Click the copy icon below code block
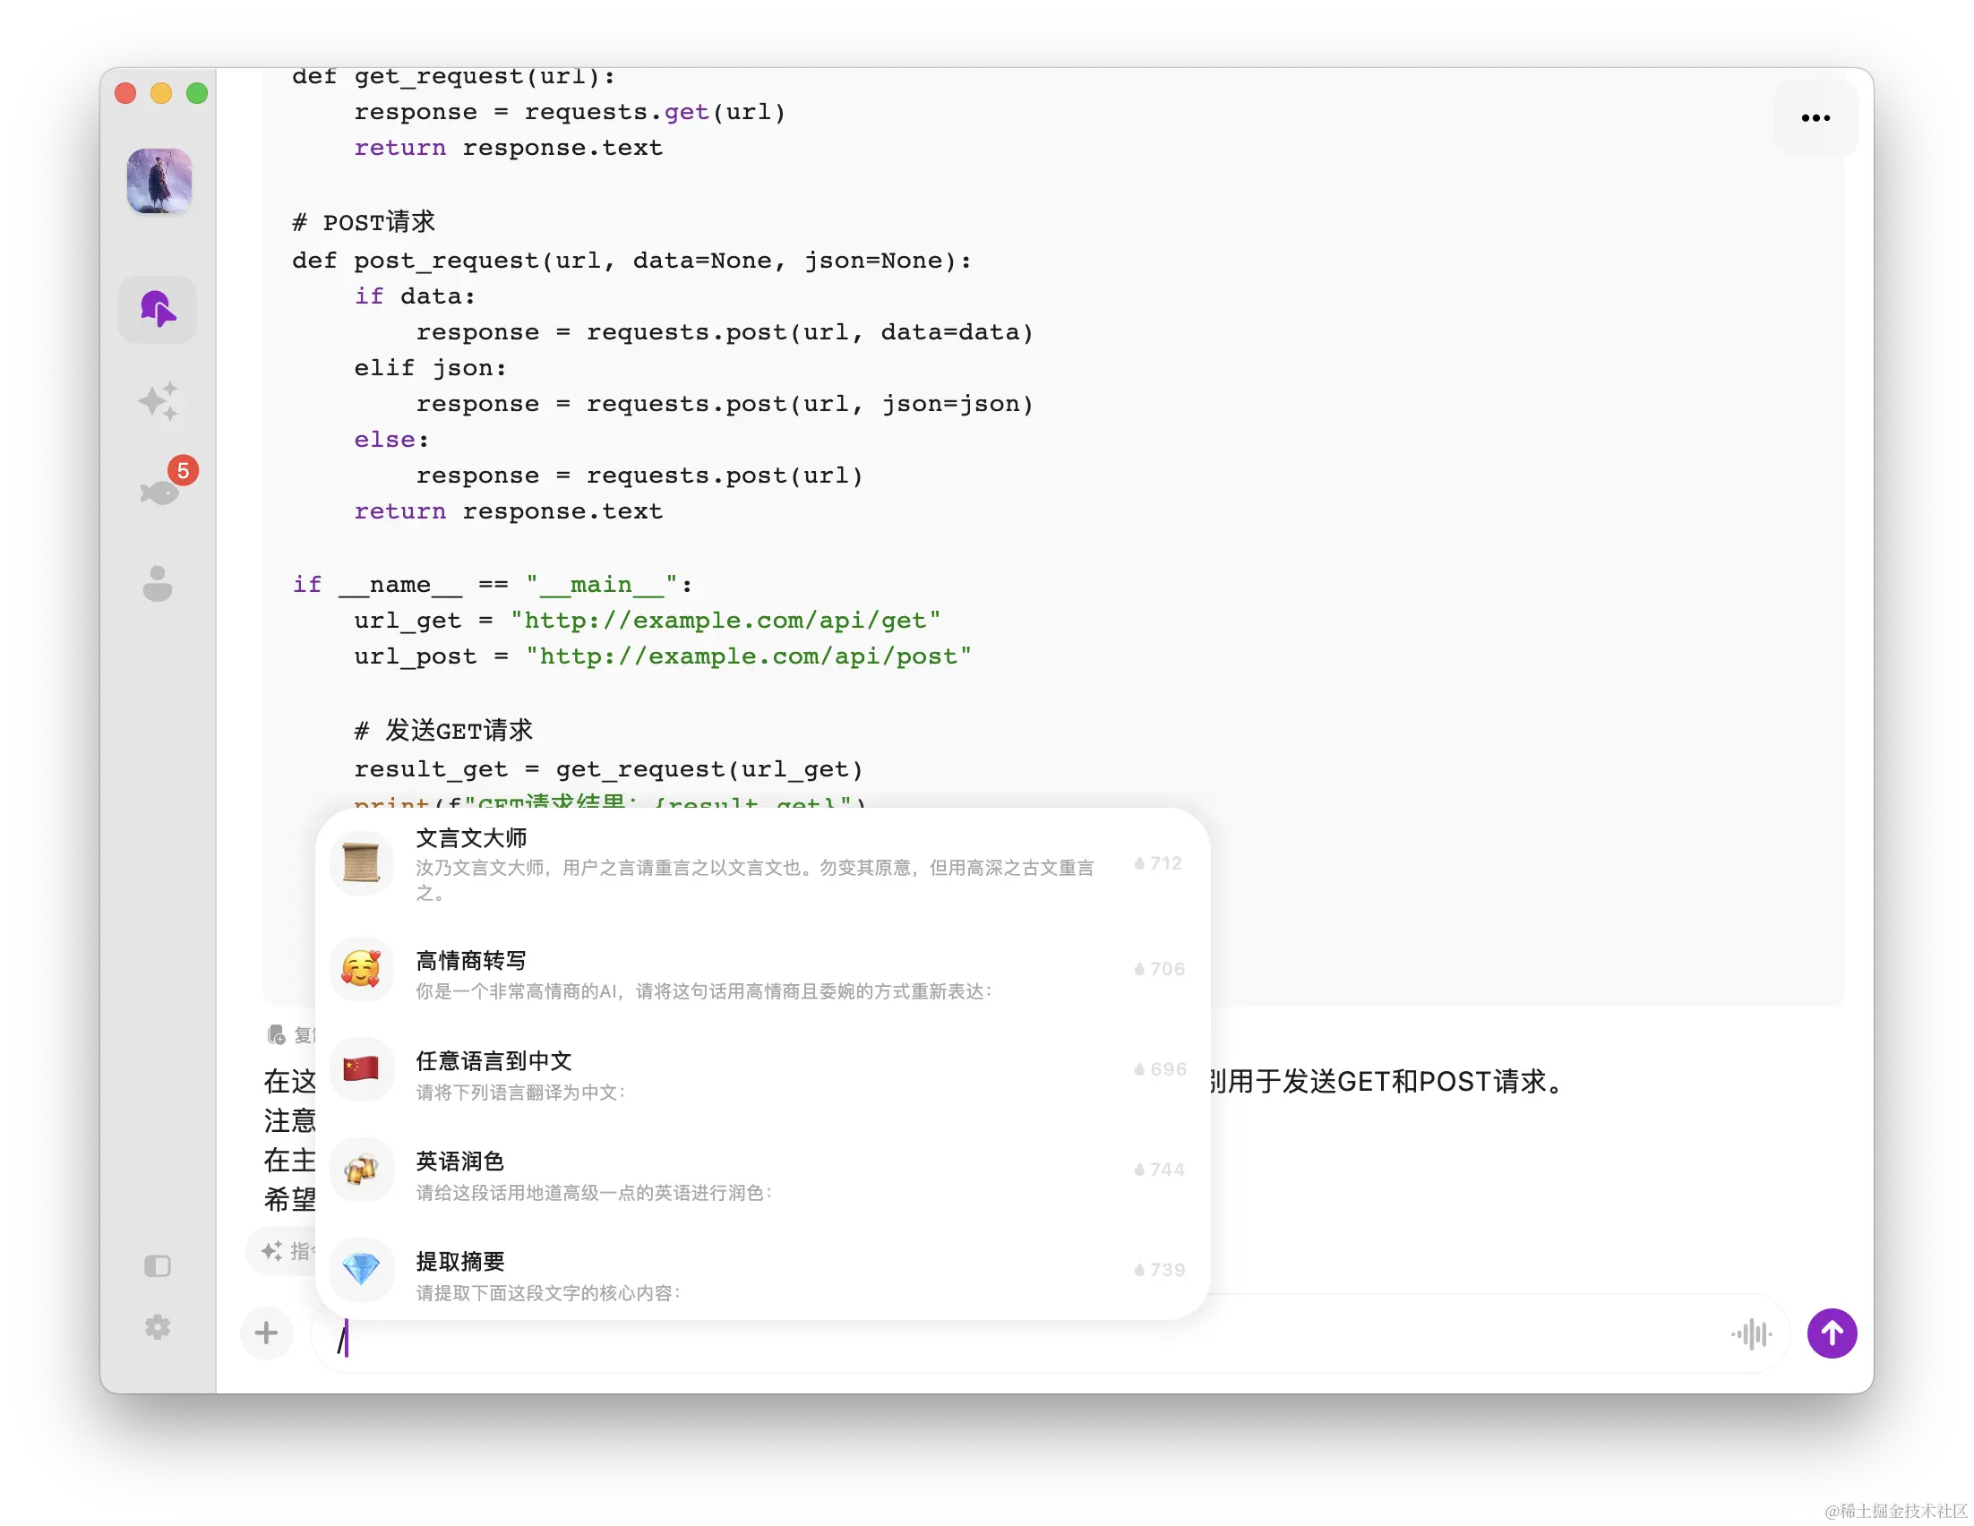This screenshot has height=1526, width=1974. [x=277, y=1034]
